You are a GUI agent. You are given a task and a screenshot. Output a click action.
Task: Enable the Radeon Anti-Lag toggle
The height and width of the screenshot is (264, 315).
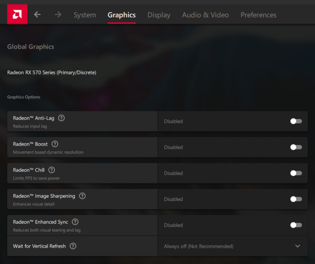coord(296,121)
